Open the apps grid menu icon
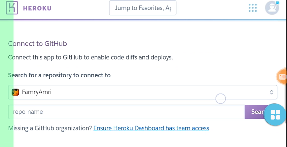 pos(253,8)
